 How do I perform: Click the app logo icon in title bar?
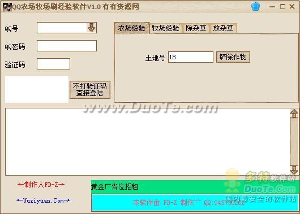click(x=7, y=7)
